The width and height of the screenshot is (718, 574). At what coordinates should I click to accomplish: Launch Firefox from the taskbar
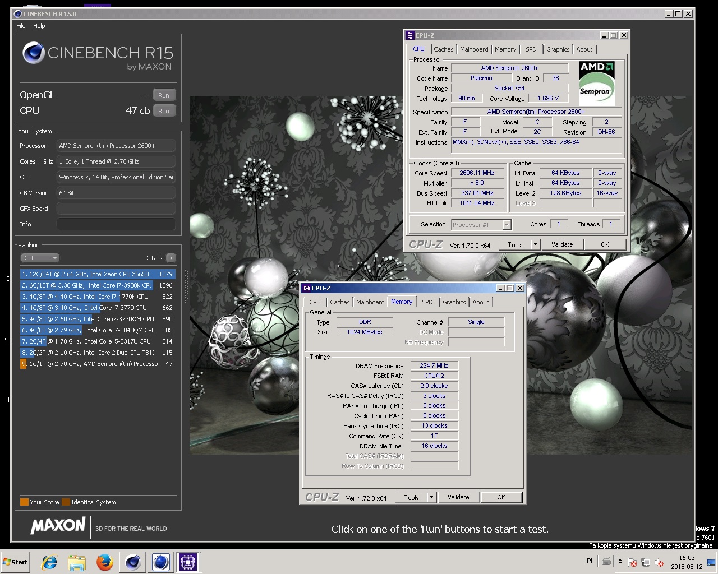click(x=104, y=562)
